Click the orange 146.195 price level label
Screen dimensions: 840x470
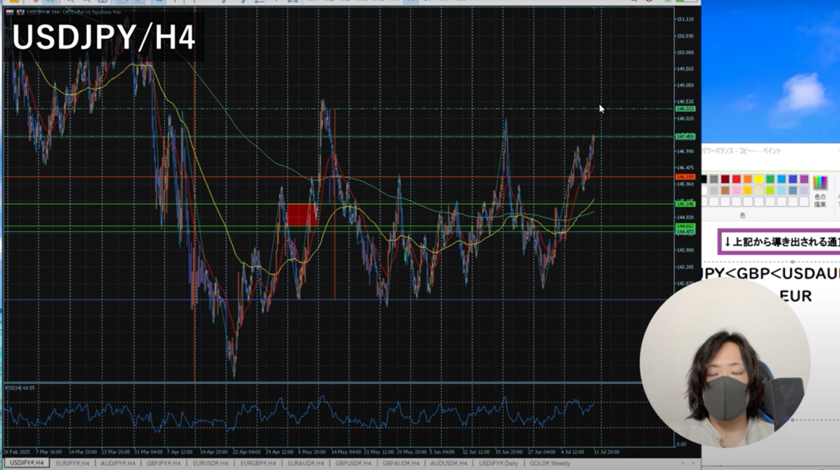(x=685, y=177)
